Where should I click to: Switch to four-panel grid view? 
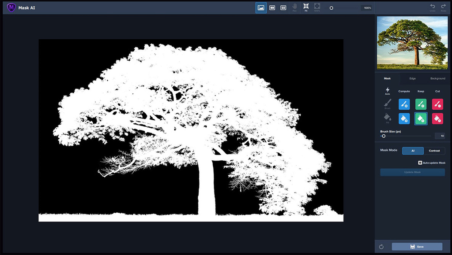(x=283, y=8)
